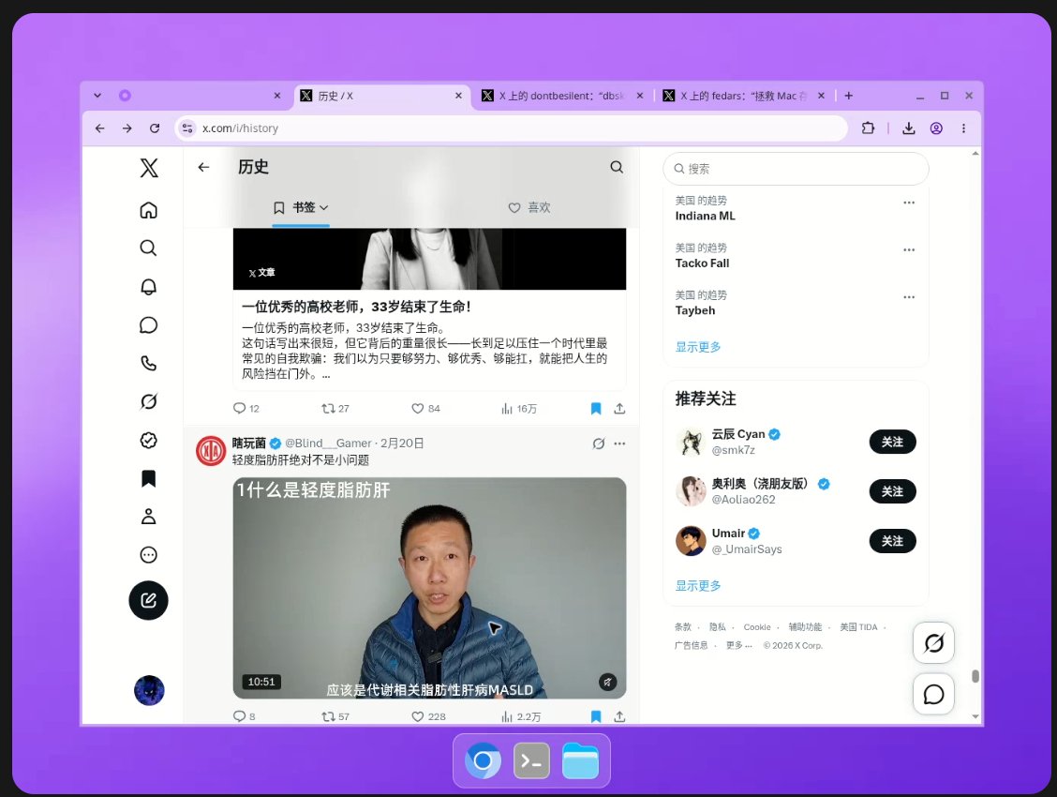Open the 条款 footer link

pos(683,627)
